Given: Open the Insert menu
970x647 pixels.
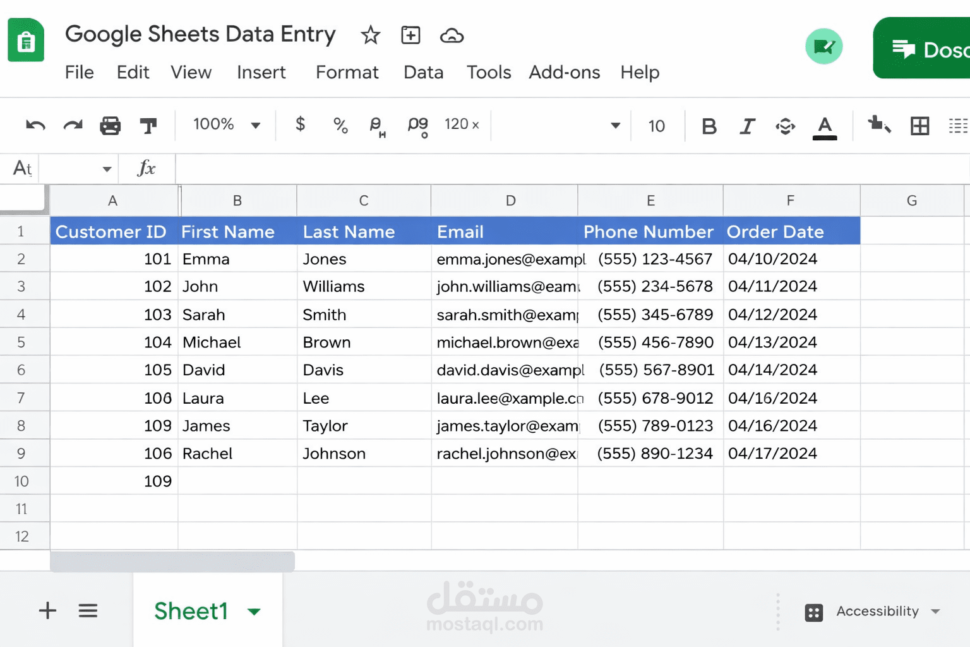Looking at the screenshot, I should pos(261,73).
